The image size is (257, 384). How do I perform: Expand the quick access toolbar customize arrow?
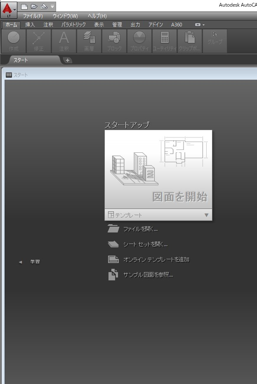pyautogui.click(x=52, y=7)
